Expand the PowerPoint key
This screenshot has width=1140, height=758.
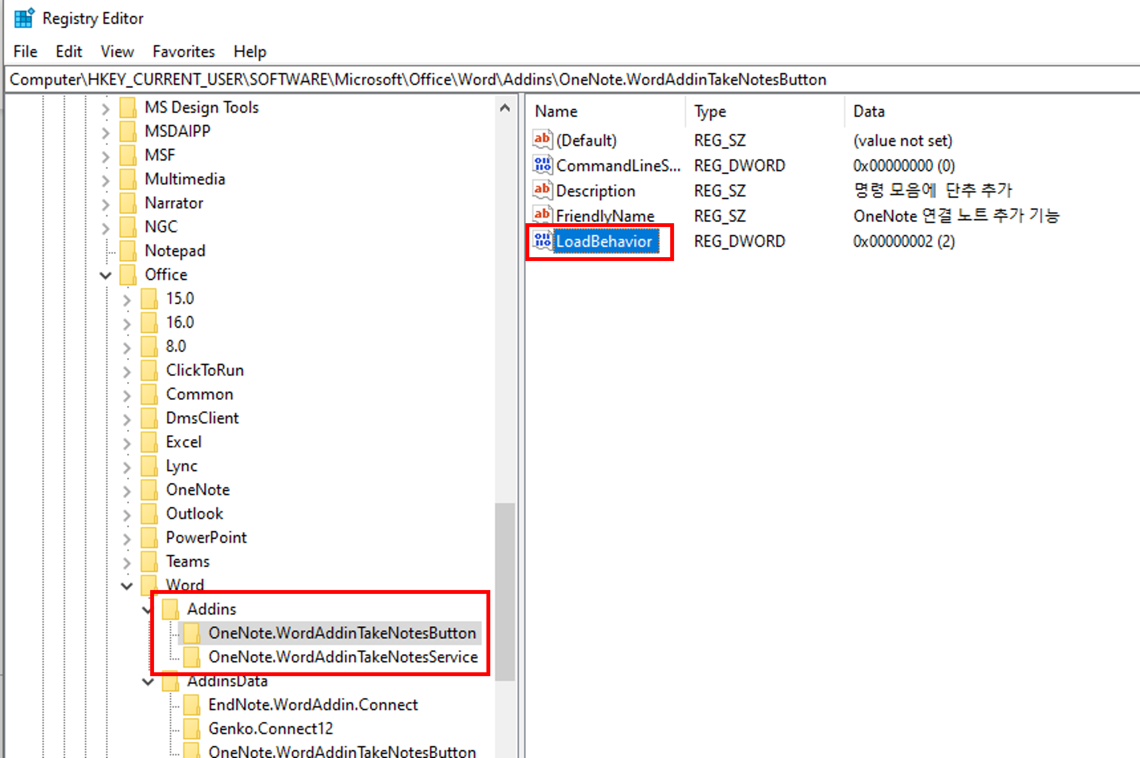pyautogui.click(x=127, y=539)
